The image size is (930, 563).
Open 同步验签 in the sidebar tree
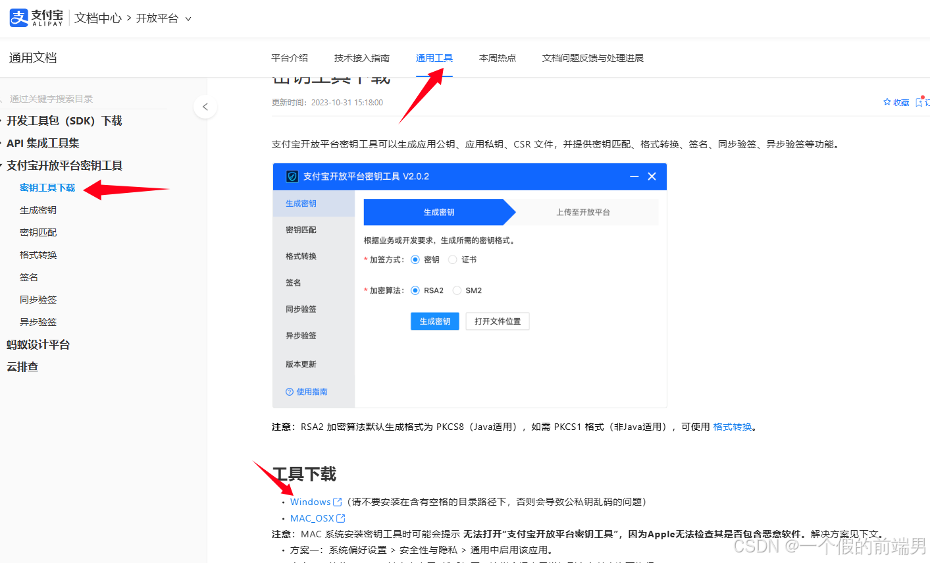38,300
